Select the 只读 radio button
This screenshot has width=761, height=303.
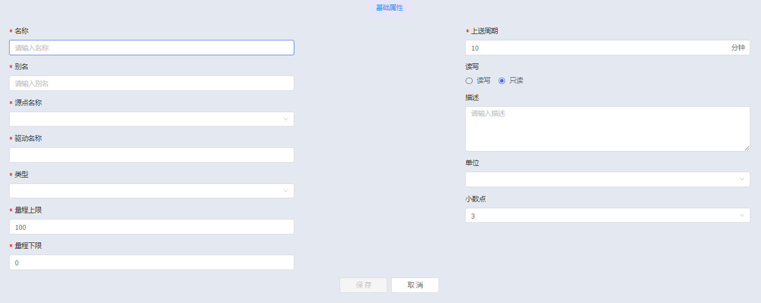(502, 81)
